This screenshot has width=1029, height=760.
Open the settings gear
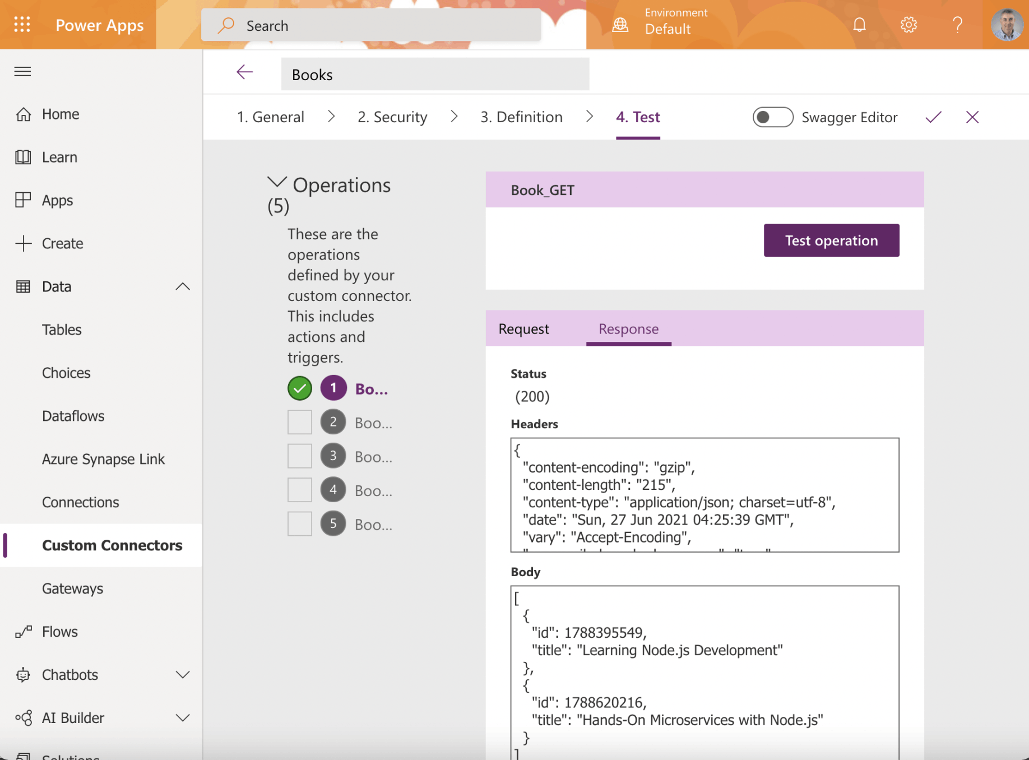pos(909,25)
